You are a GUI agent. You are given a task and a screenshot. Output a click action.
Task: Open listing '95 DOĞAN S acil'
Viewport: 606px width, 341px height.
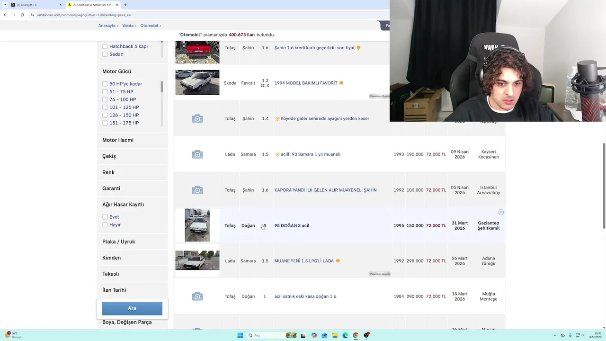click(x=292, y=225)
